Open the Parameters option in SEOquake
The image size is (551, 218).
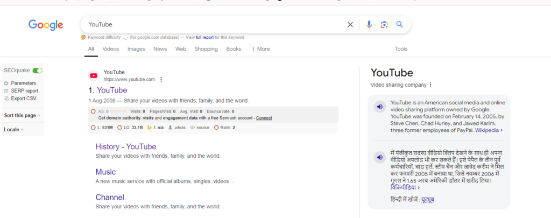coord(23,83)
